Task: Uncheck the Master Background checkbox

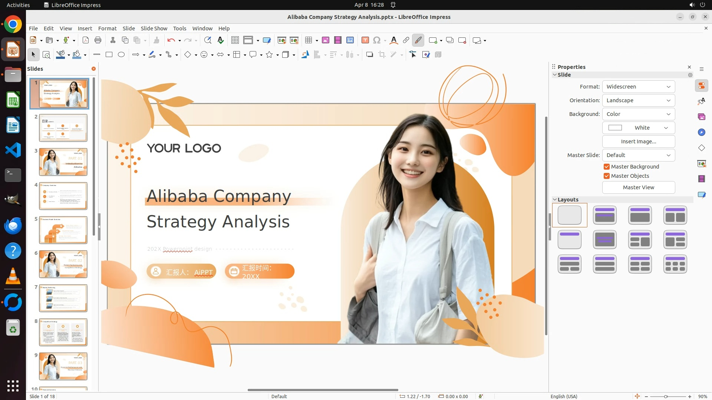Action: [607, 167]
